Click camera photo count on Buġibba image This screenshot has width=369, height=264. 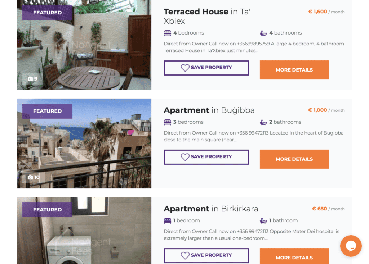coord(34,177)
